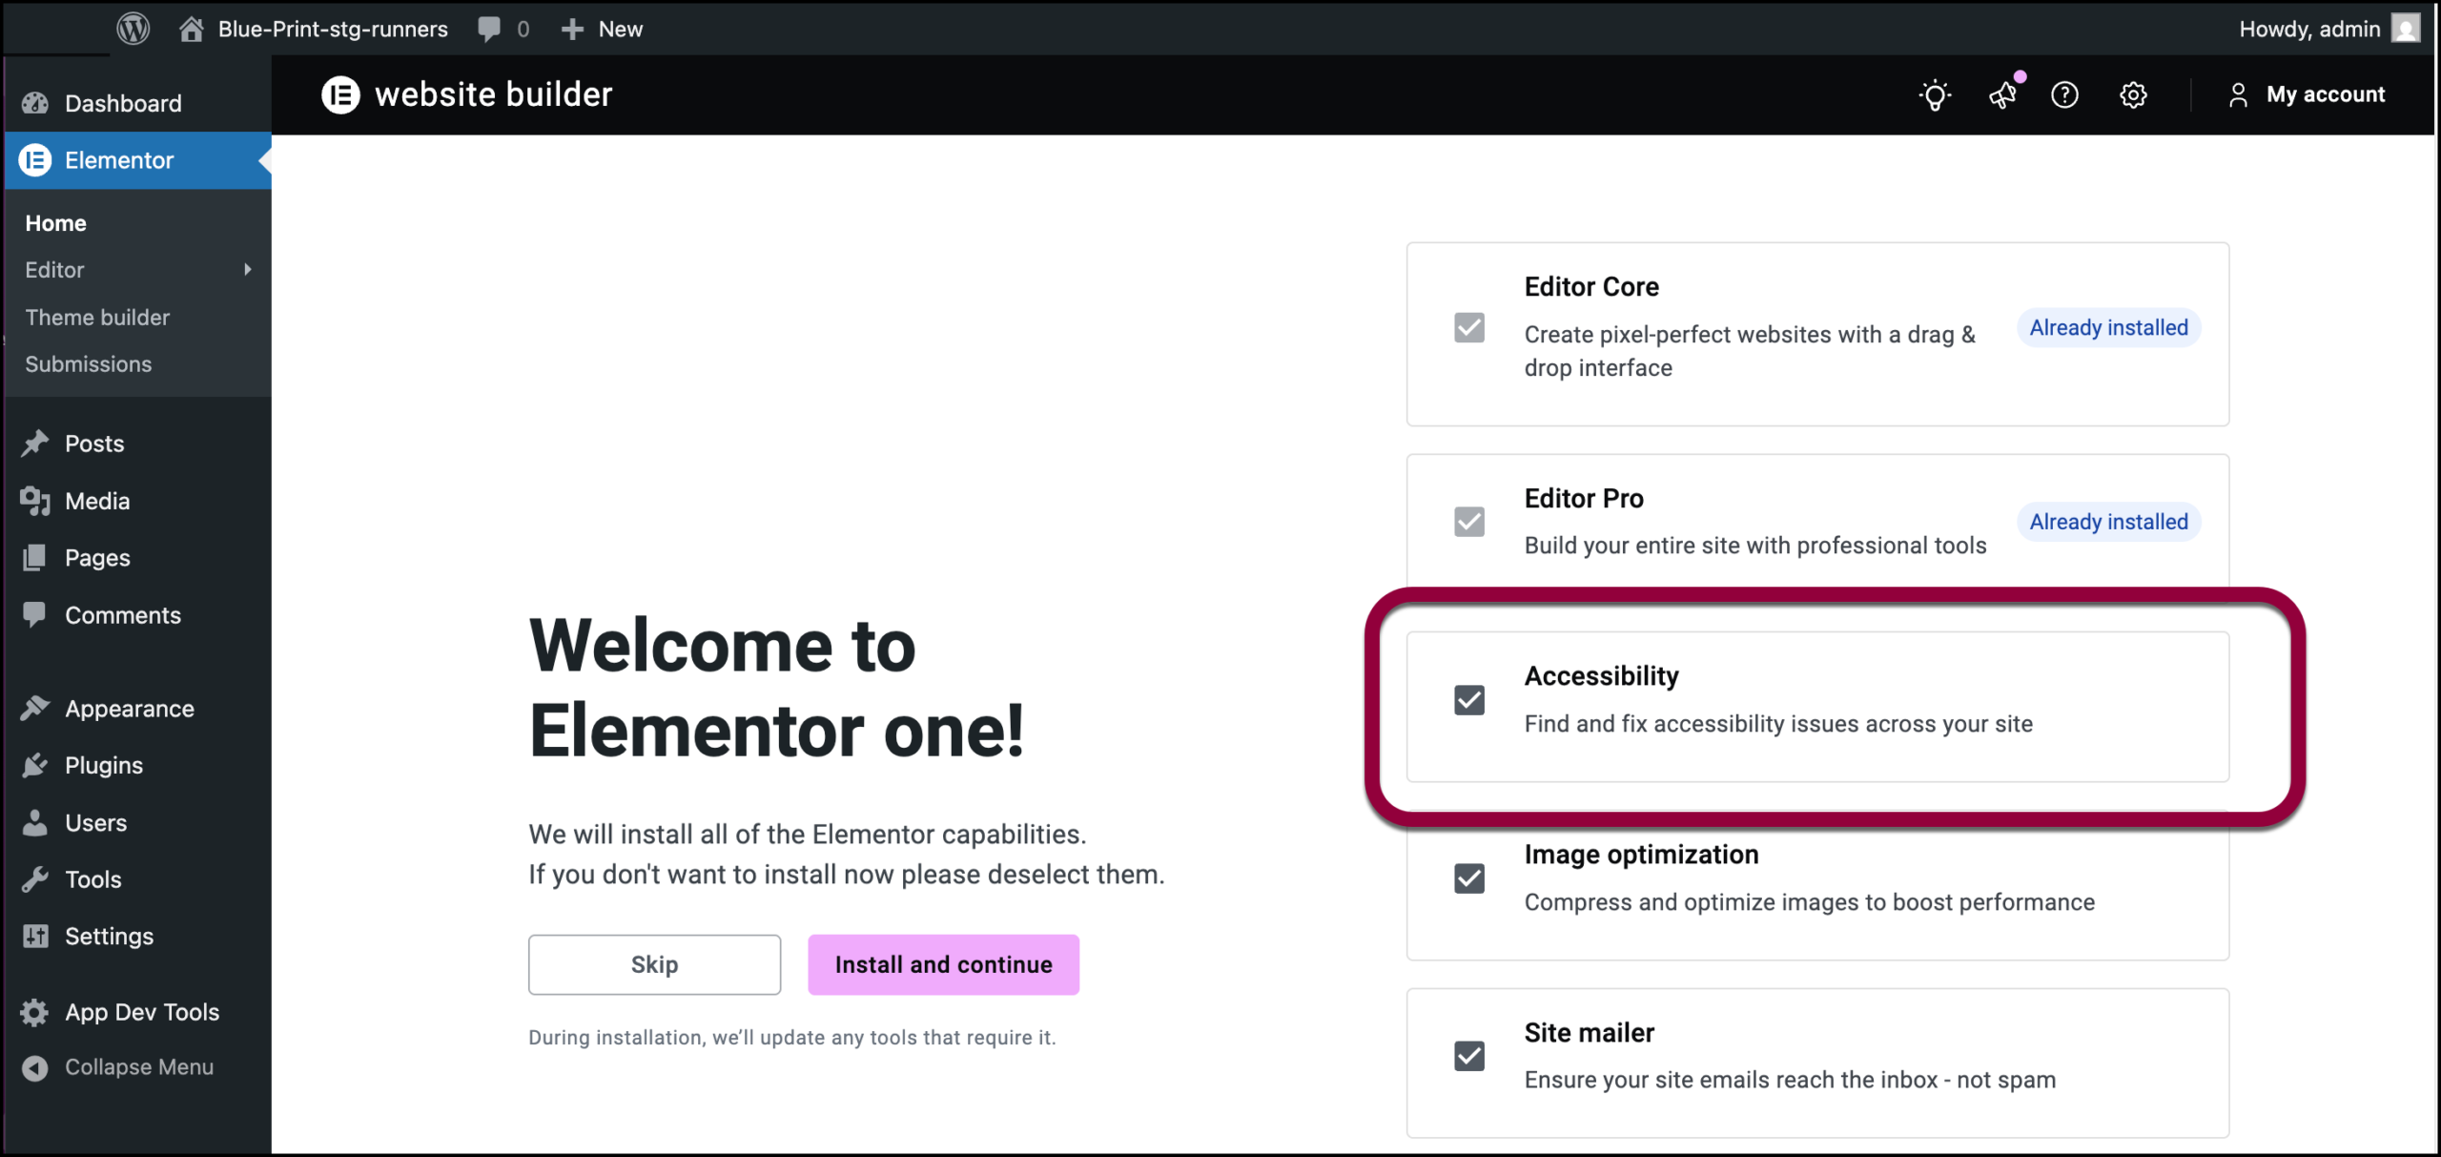2441x1157 pixels.
Task: Click the comments bubble in admin bar
Action: pyautogui.click(x=490, y=29)
